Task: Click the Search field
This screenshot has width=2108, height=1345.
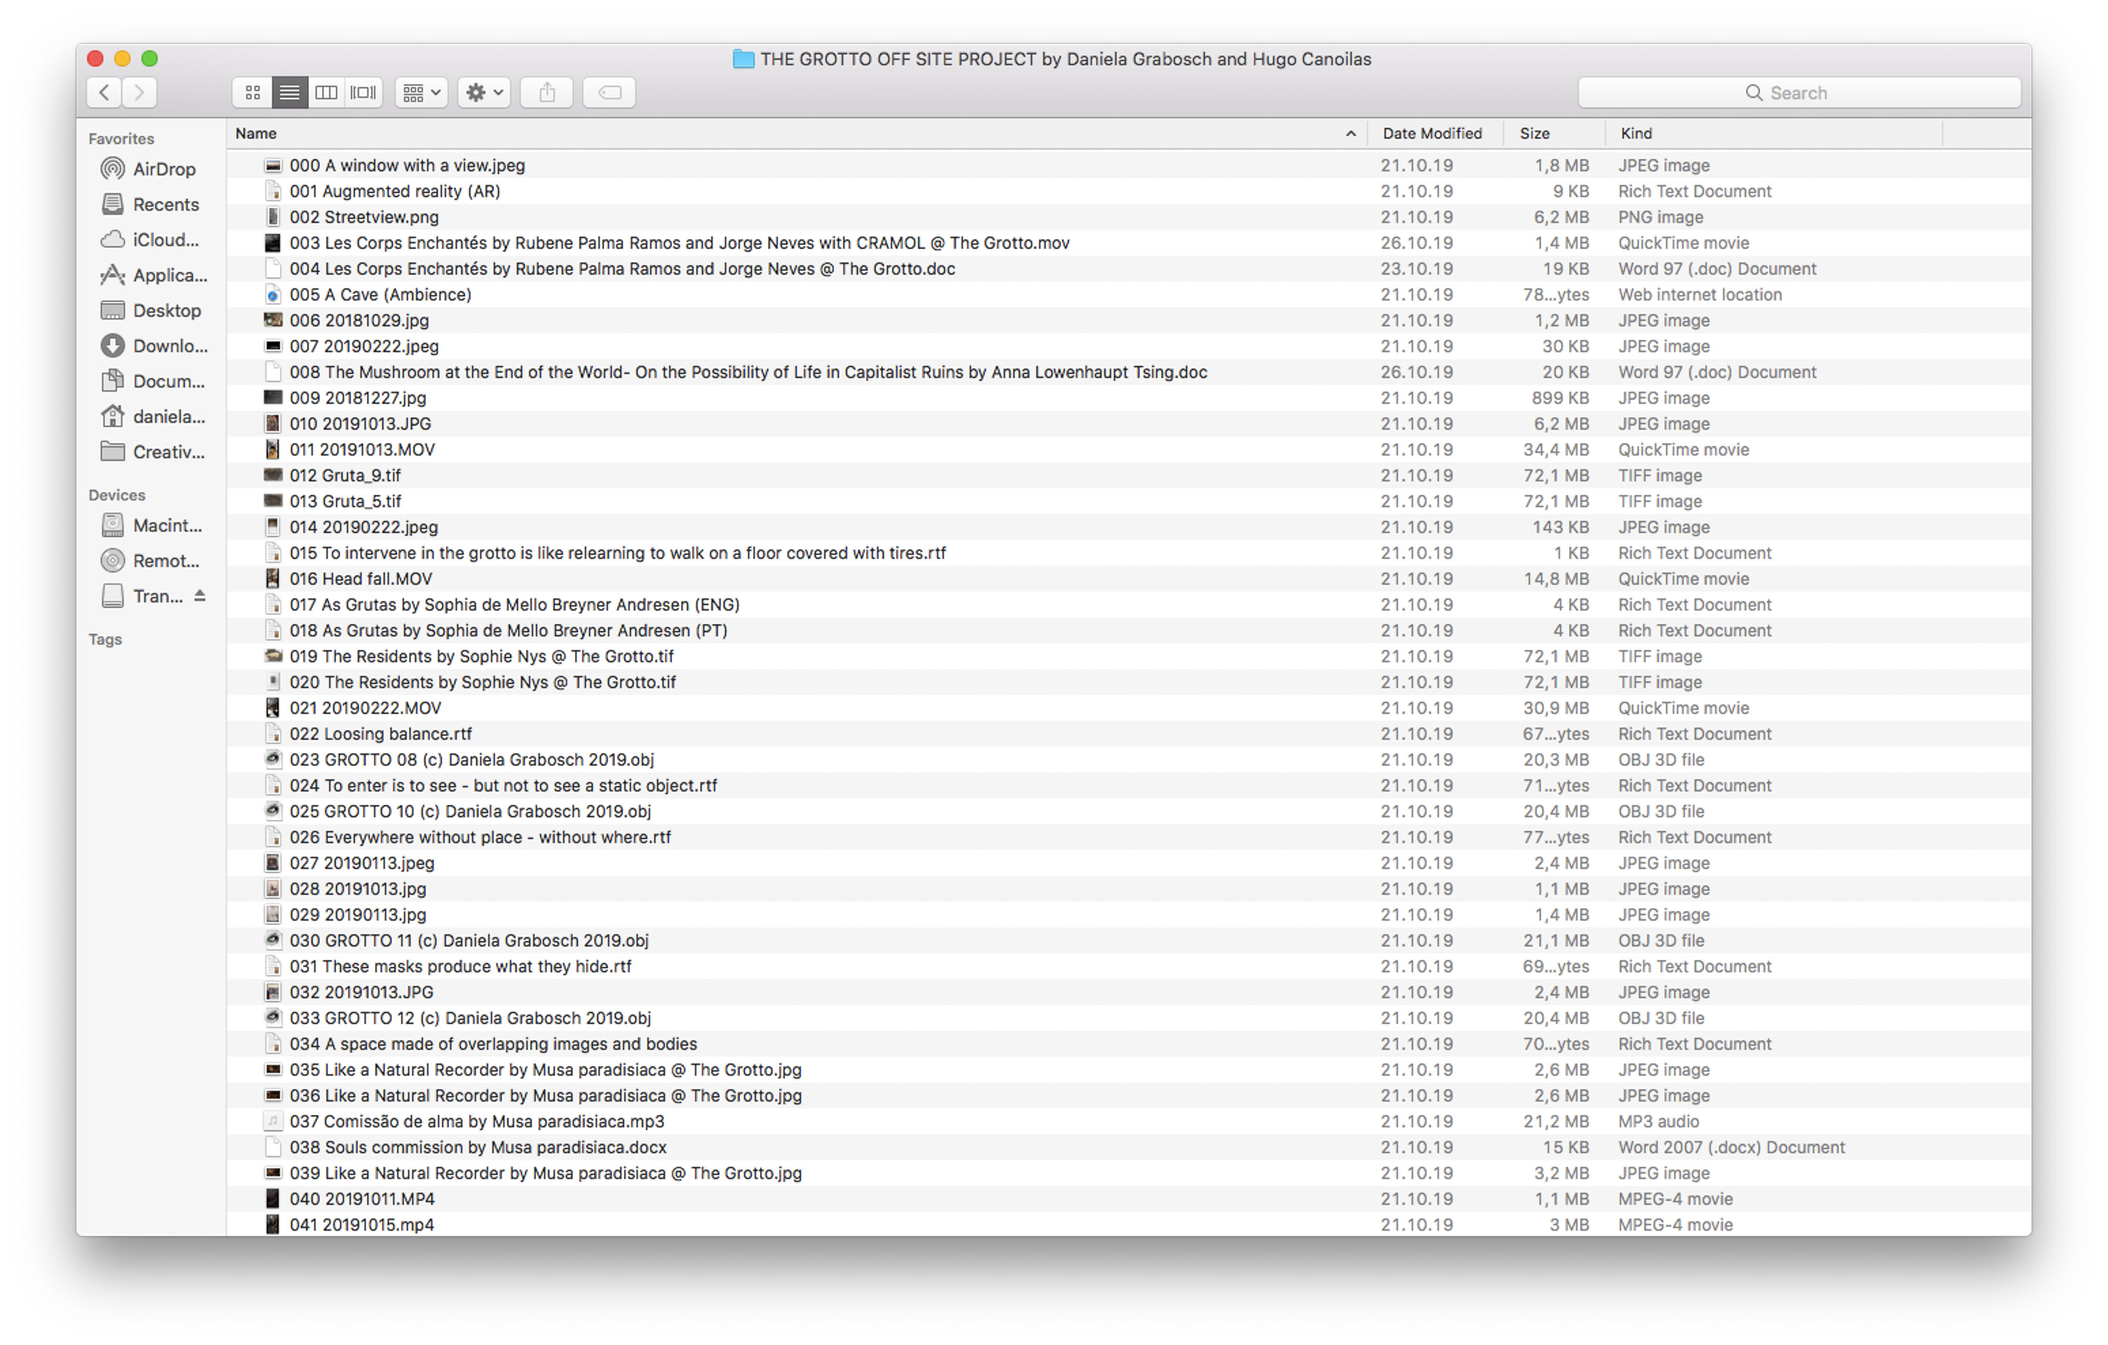Action: point(1799,93)
